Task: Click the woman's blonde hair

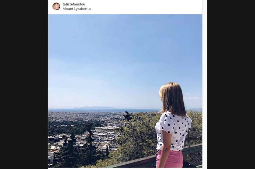Action: [x=173, y=98]
